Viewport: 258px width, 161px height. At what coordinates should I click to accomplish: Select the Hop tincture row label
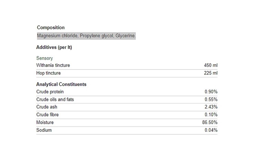pos(49,73)
